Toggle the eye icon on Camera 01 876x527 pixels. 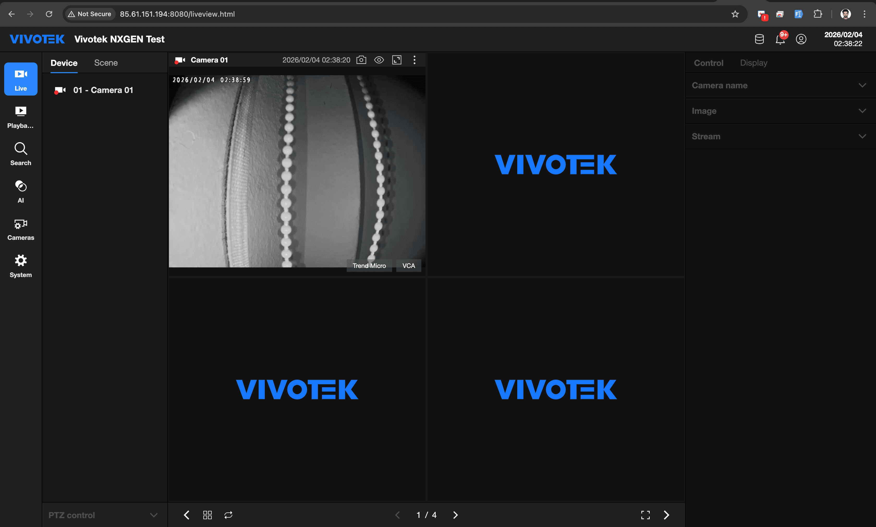click(x=379, y=60)
